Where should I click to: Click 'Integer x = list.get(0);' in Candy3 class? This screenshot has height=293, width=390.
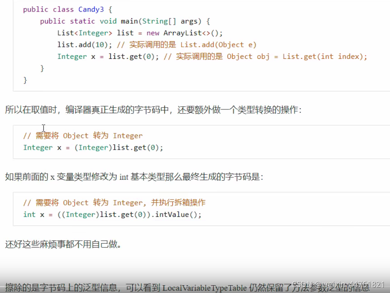click(108, 57)
